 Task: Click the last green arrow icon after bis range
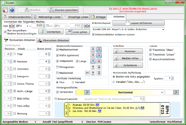point(89,26)
